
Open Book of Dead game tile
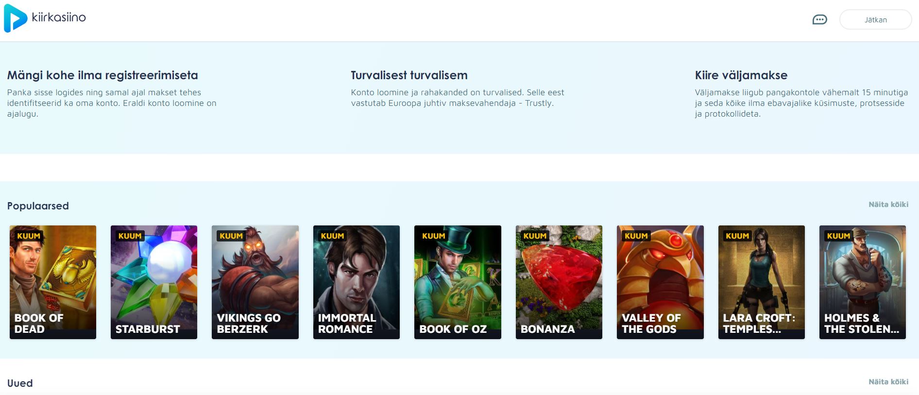point(53,282)
